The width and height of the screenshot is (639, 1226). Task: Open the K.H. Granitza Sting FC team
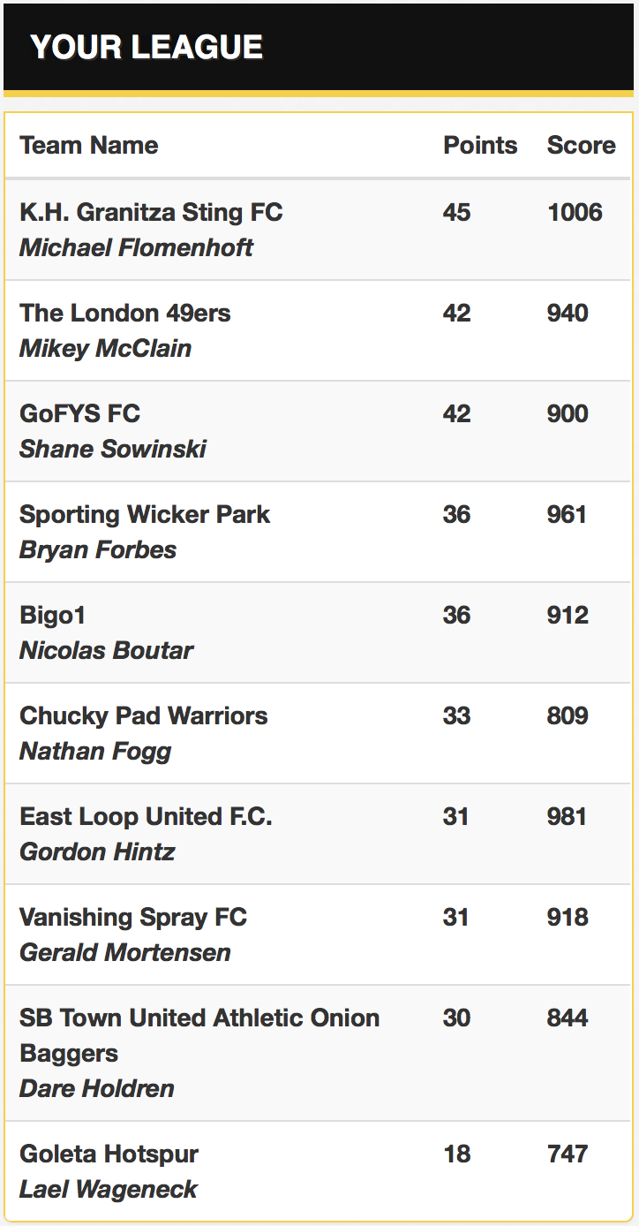(151, 213)
